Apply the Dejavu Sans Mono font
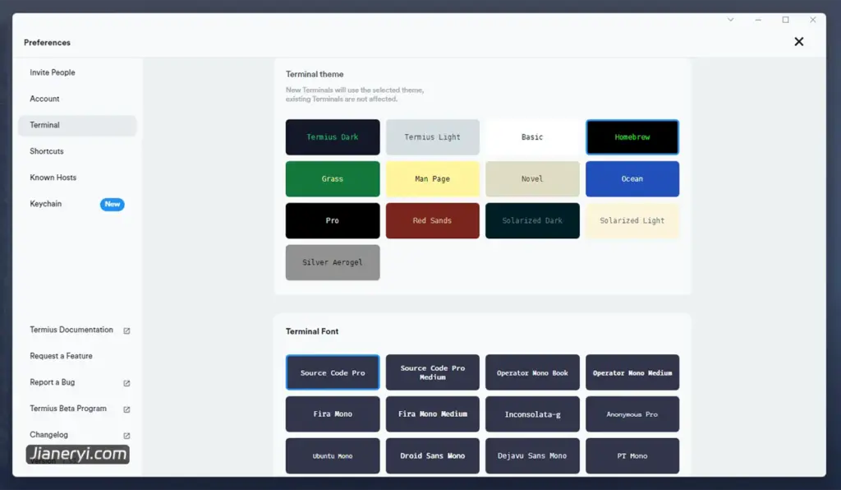 click(532, 456)
